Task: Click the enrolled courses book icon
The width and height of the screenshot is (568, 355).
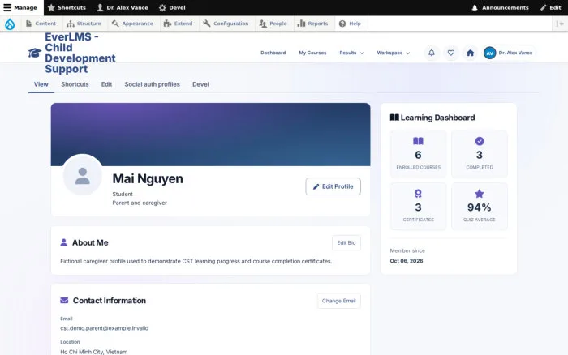Action: [418, 141]
